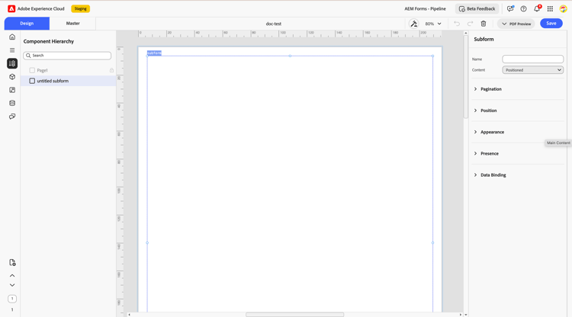572x317 pixels.
Task: Click the subform Name input field
Action: 532,59
